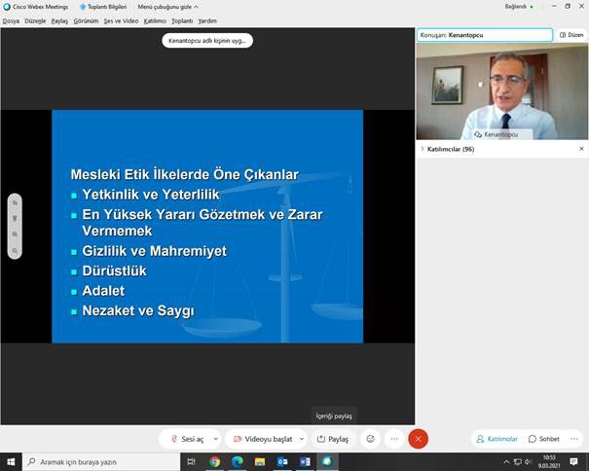Toggle the Katılımcılar panel button

click(497, 439)
